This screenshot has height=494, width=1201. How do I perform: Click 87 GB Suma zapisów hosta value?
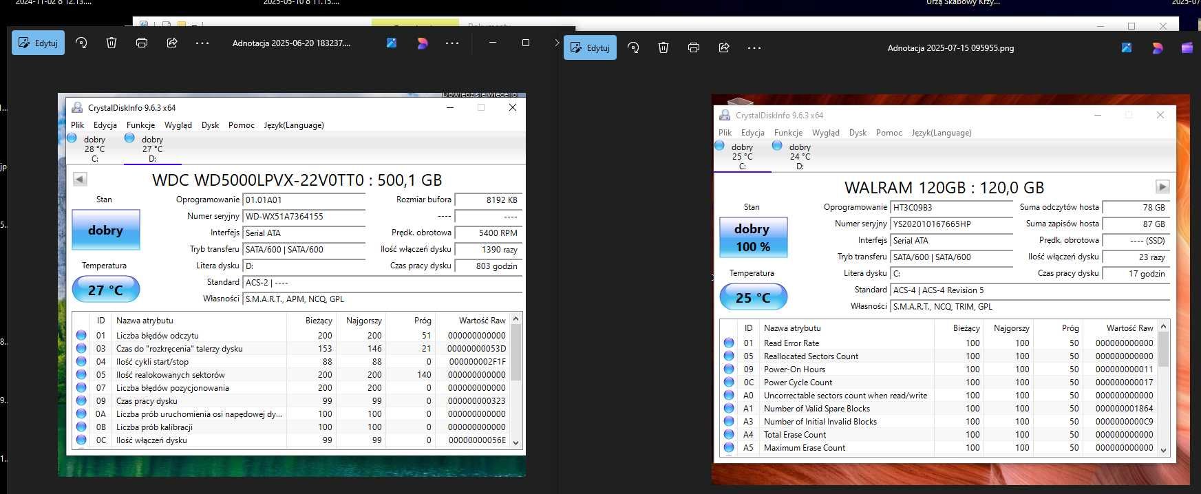[x=1136, y=224]
